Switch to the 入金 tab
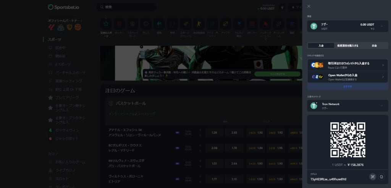Screen dimensions: 391x188 321,46
